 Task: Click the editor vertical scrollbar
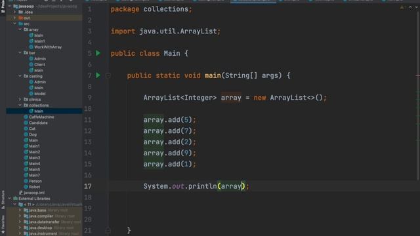click(x=418, y=96)
